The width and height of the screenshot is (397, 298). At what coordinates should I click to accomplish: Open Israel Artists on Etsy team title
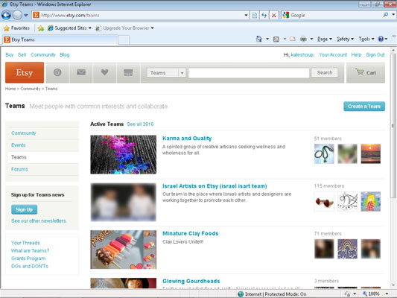(x=215, y=186)
